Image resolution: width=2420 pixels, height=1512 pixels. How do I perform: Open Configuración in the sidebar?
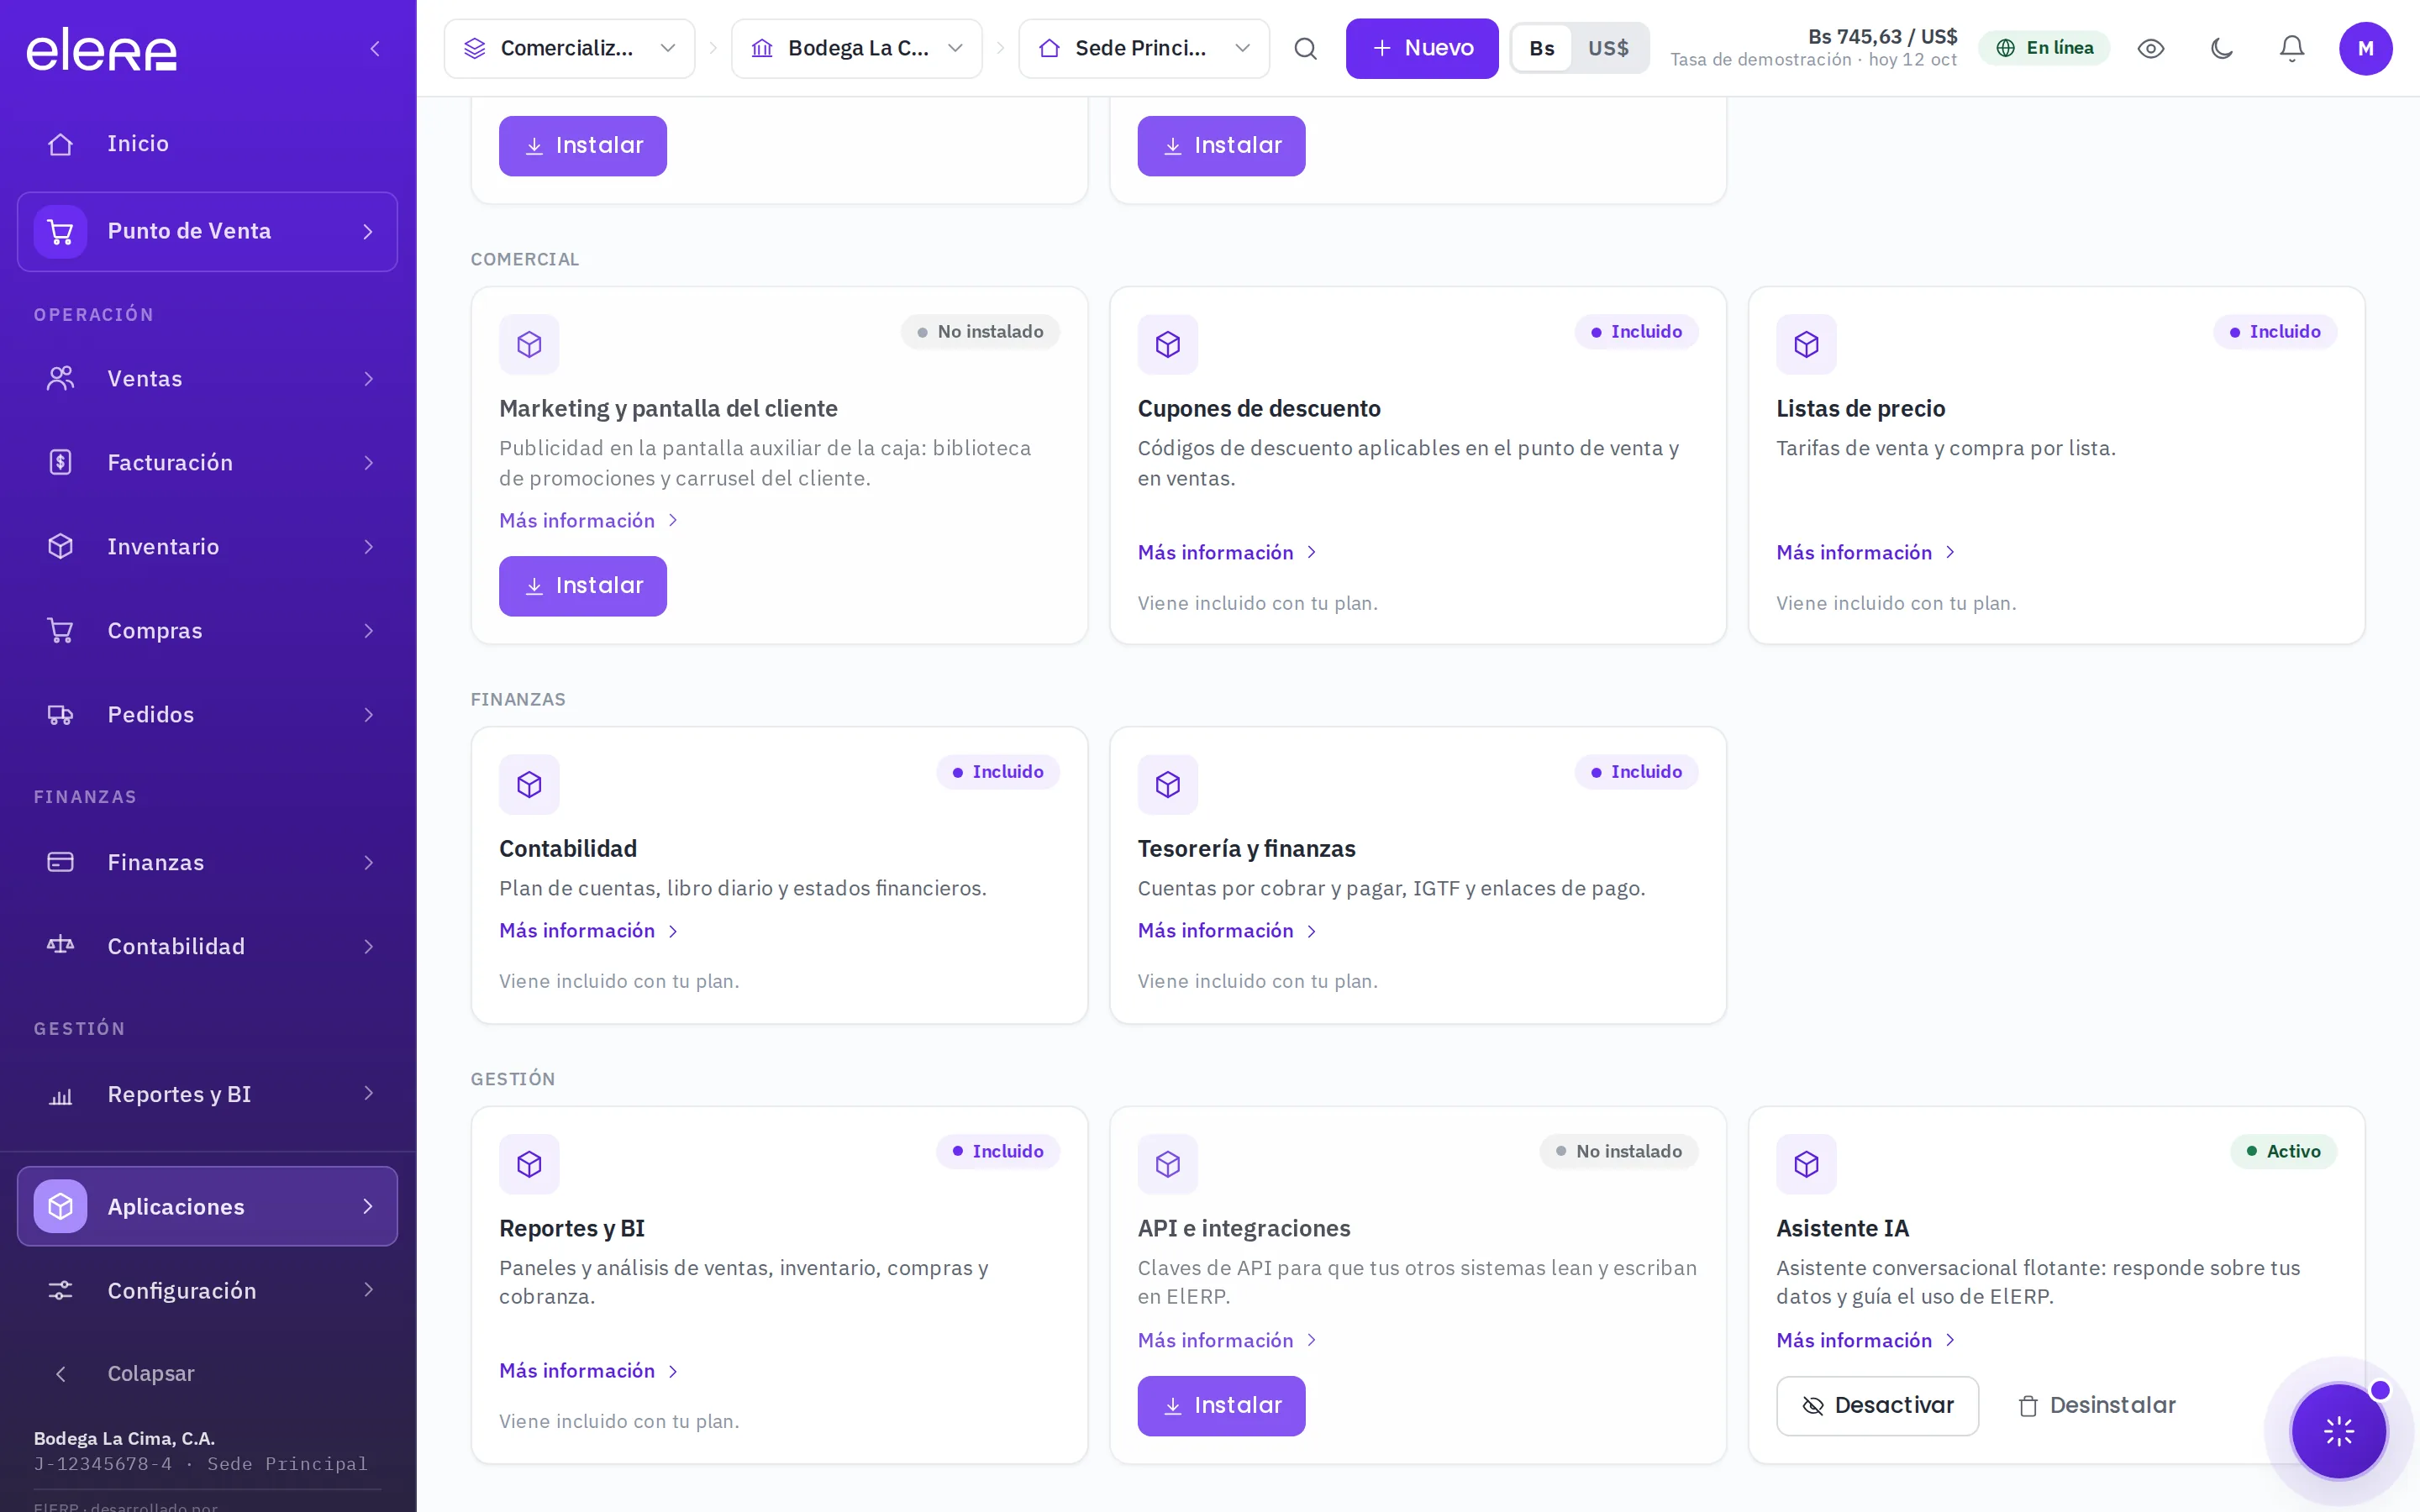coord(207,1290)
